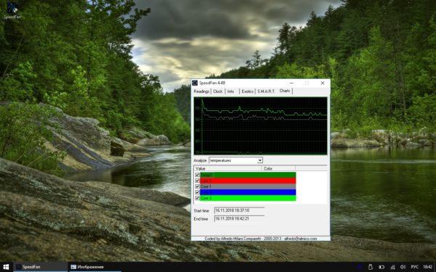Screen dimensions: 436x272
Task: Click the SpeedFan title bar app icon
Action: [x=195, y=83]
